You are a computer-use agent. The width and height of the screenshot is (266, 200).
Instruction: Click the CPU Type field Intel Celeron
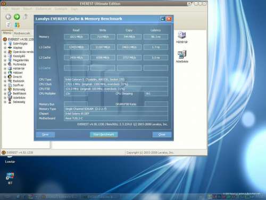click(x=116, y=79)
